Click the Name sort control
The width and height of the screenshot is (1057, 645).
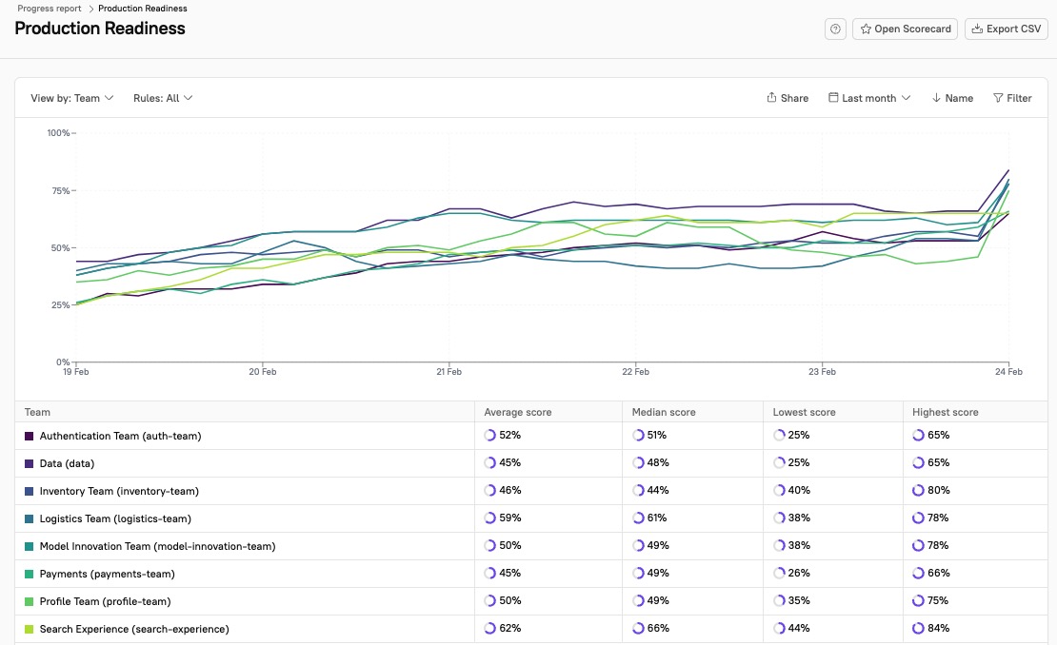click(x=952, y=98)
